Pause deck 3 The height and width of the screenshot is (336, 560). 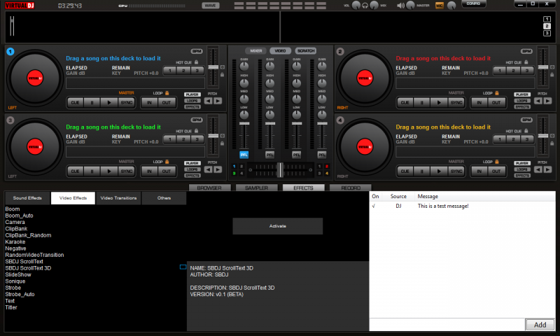tap(92, 171)
